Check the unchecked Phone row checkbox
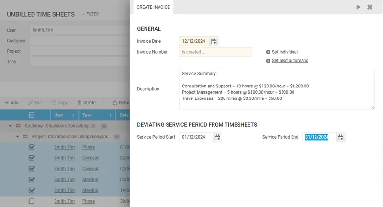The image size is (383, 207). (32, 202)
